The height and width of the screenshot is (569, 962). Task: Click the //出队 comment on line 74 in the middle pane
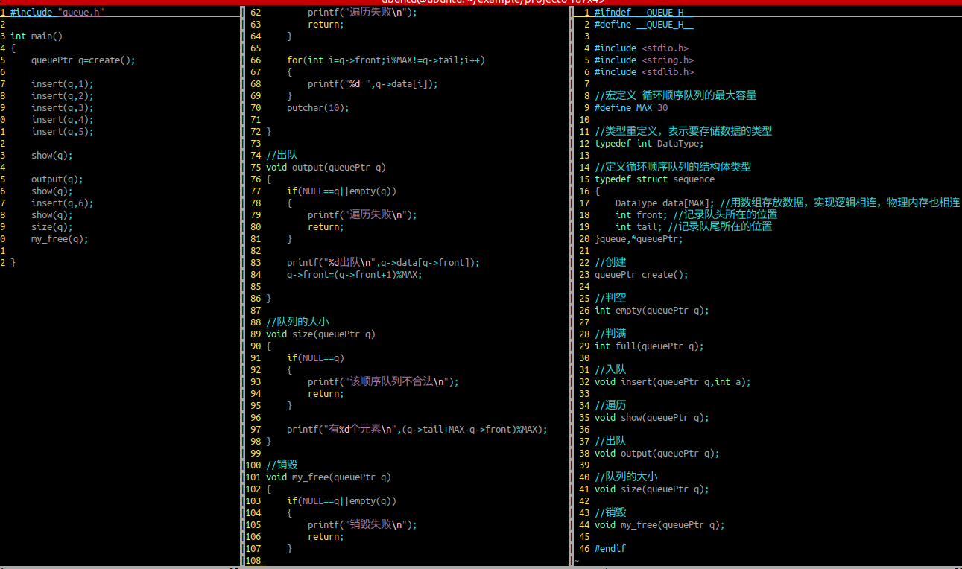pos(282,156)
